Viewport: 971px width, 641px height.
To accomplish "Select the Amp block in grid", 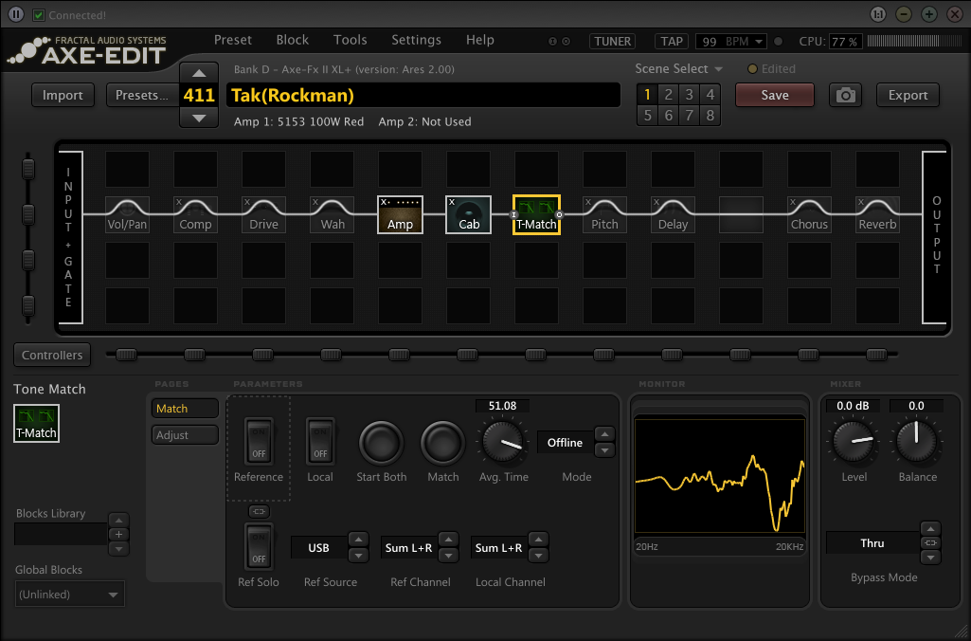I will [x=400, y=214].
